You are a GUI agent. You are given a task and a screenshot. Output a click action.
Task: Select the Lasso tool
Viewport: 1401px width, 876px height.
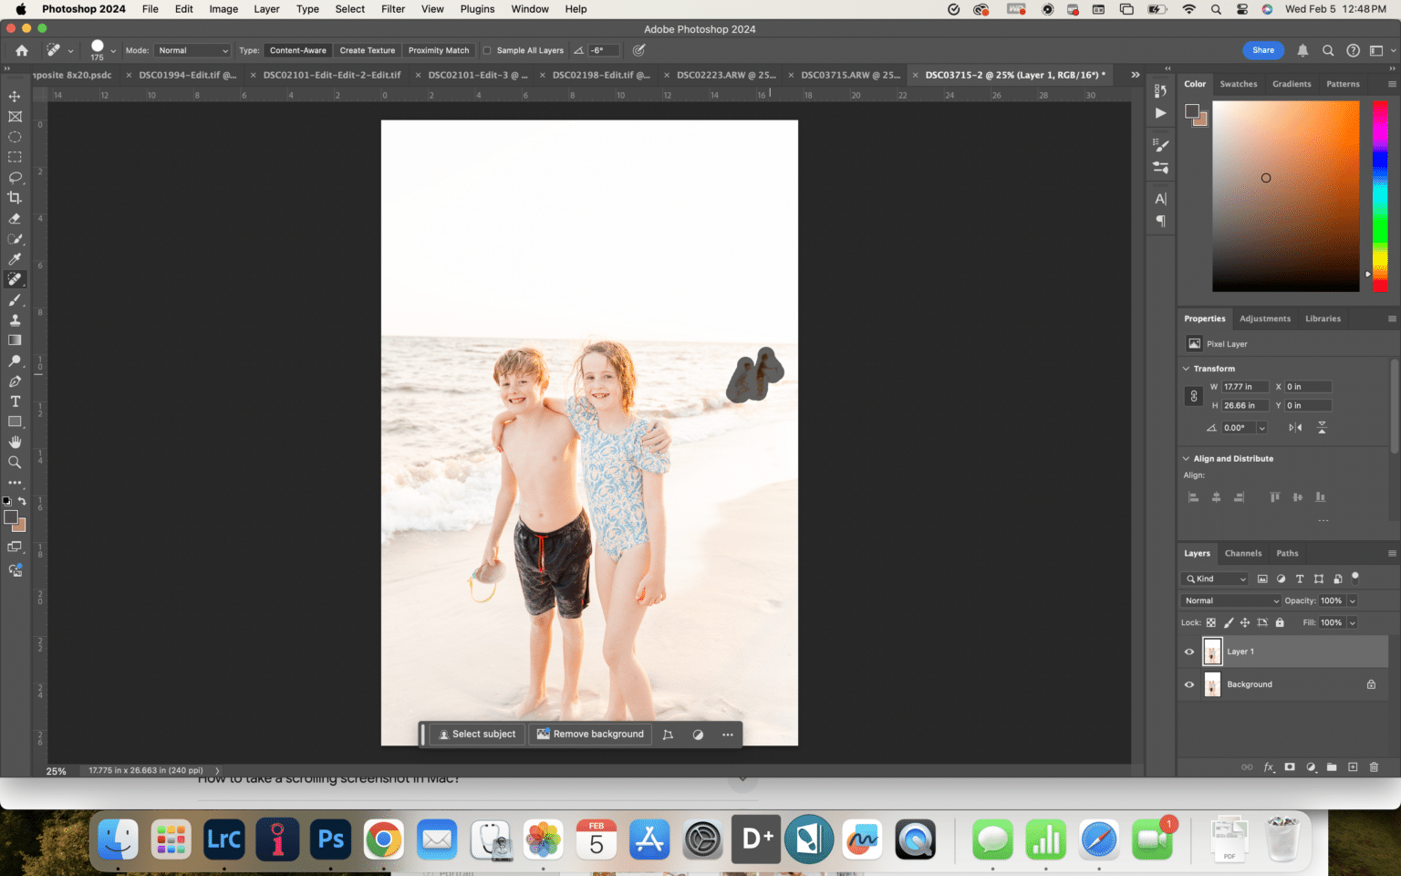click(15, 177)
